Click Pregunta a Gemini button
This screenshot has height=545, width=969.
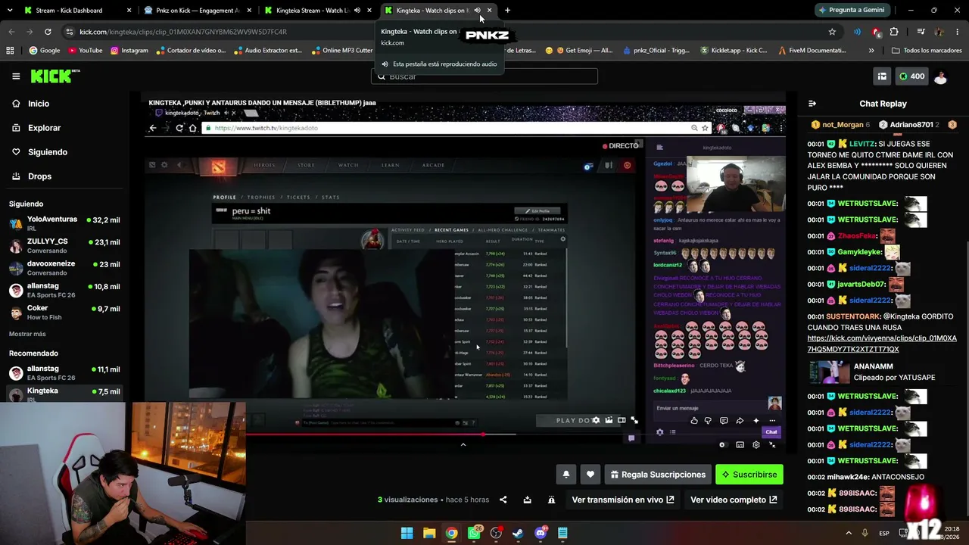[851, 11]
